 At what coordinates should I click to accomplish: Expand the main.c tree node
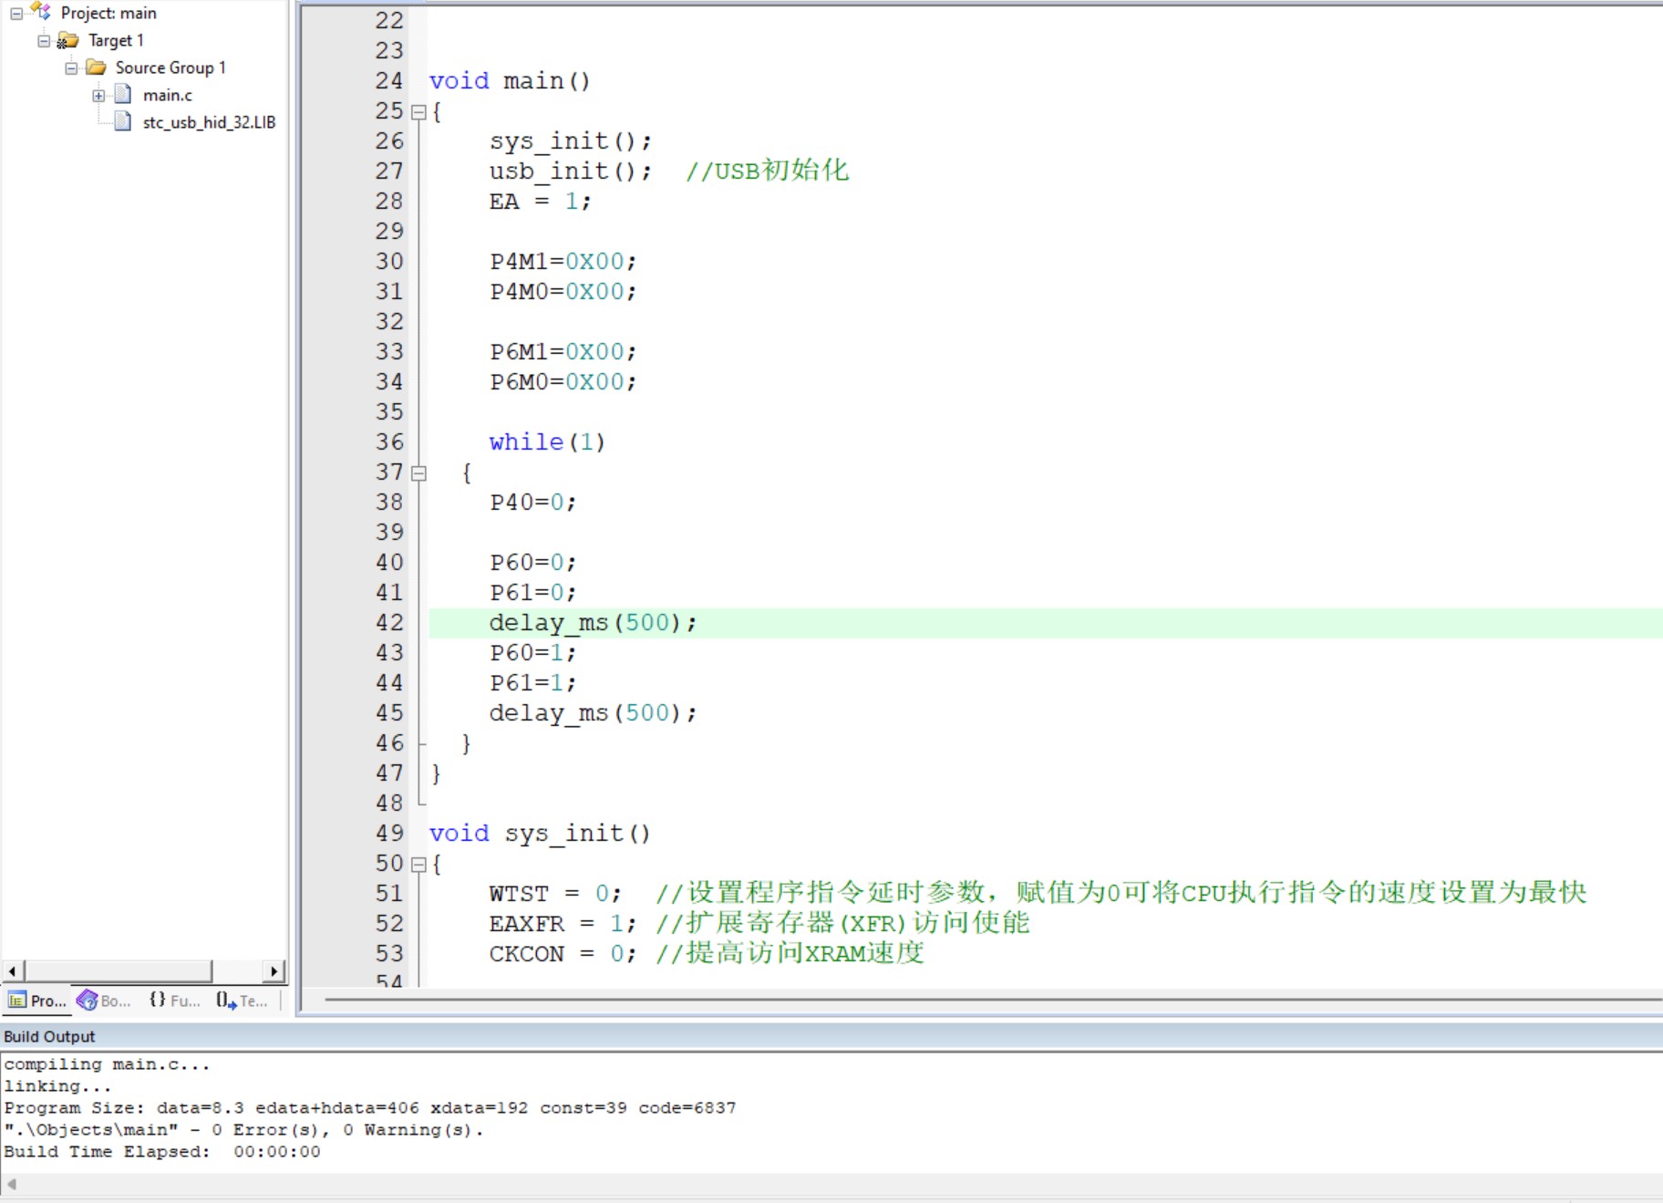point(98,96)
